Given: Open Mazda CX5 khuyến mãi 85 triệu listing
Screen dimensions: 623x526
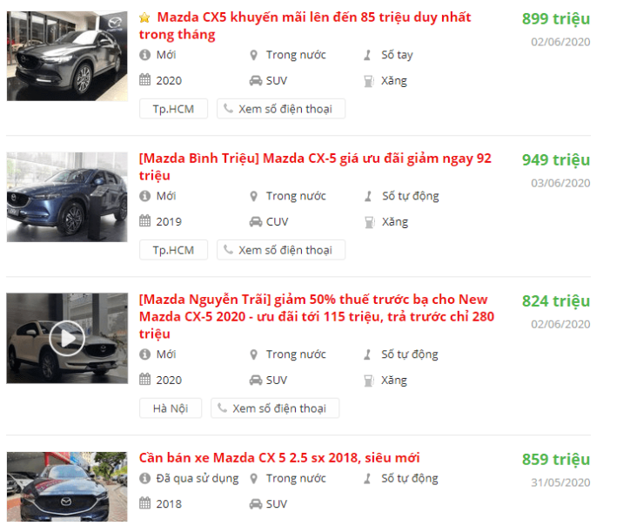Looking at the screenshot, I should coord(305,26).
